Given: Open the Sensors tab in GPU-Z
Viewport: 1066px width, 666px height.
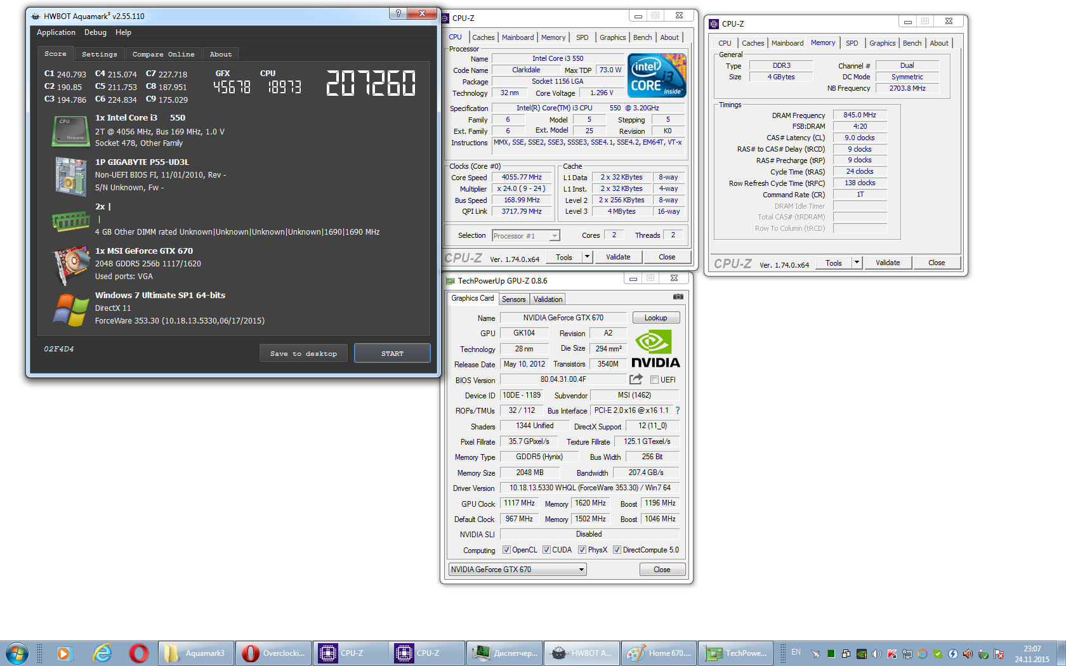Looking at the screenshot, I should click(513, 299).
